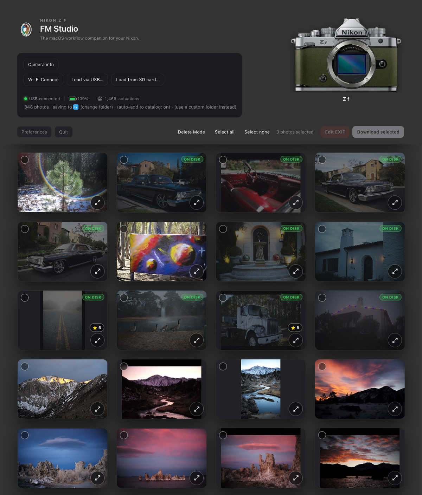Click Select all

[x=225, y=132]
